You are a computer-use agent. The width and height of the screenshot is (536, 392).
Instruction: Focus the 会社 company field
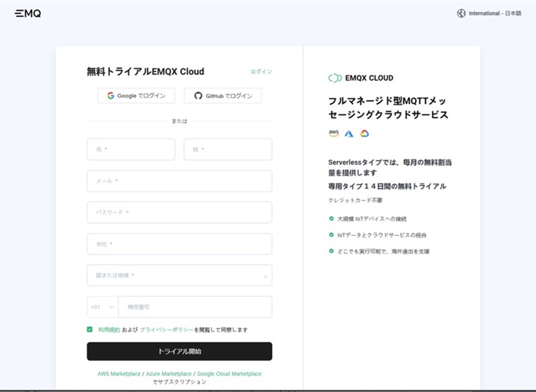click(x=180, y=244)
